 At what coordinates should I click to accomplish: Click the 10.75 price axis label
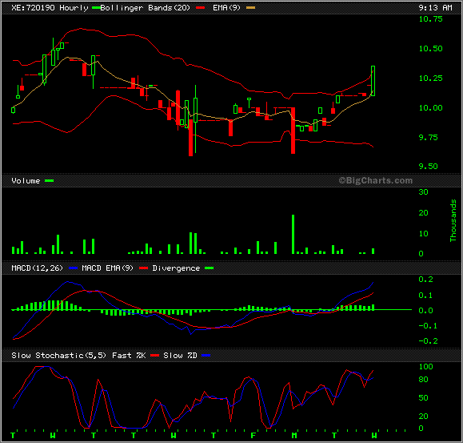tap(430, 19)
